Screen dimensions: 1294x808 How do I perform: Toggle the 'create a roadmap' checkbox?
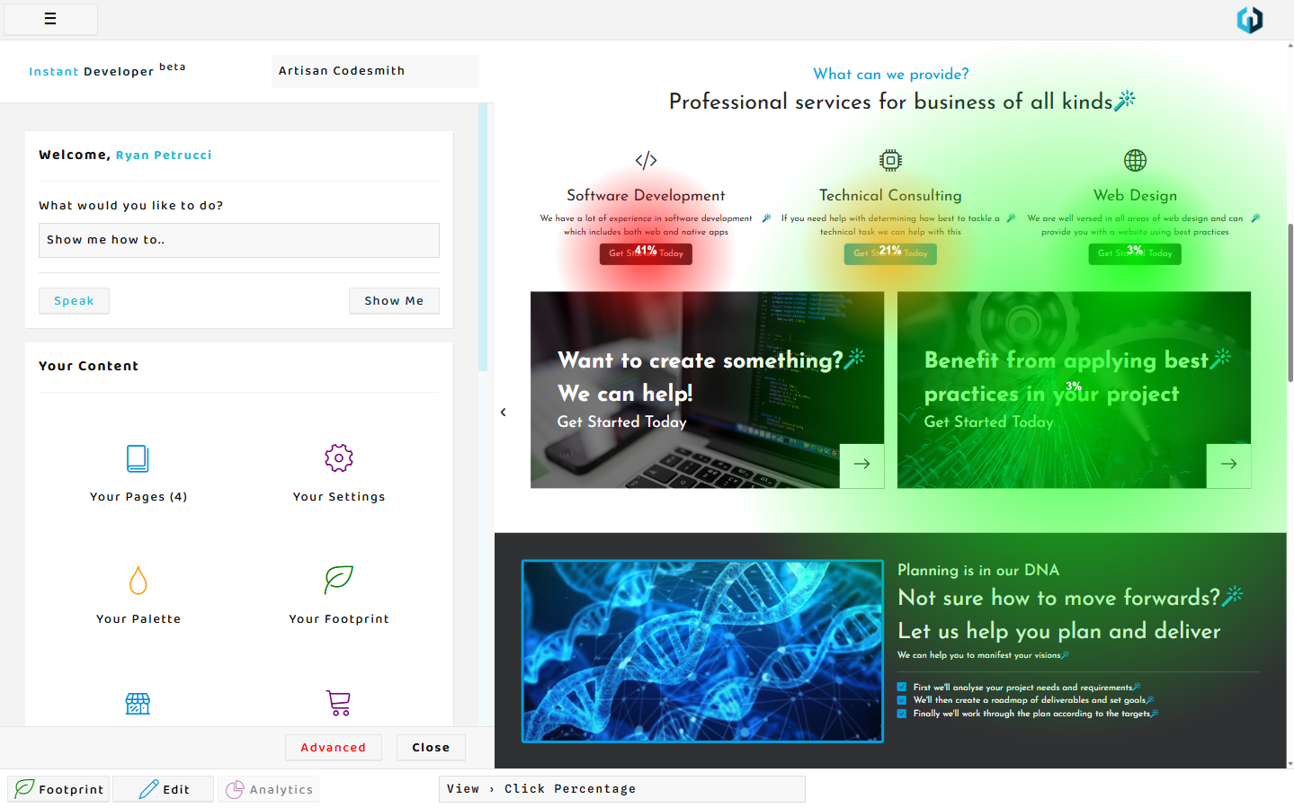pos(902,700)
